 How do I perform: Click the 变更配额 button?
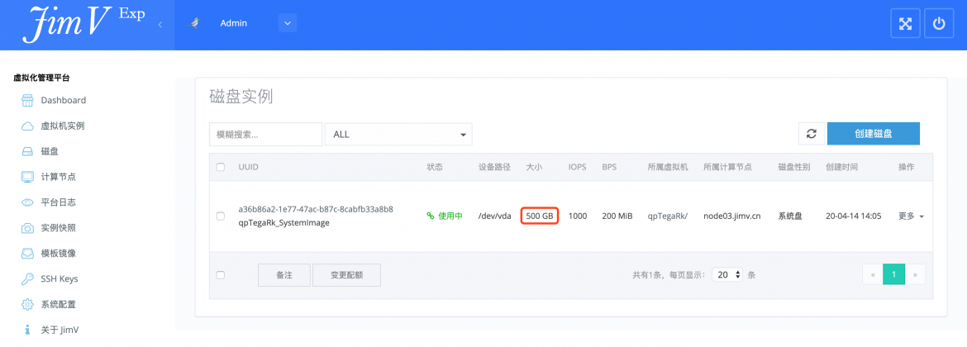pyautogui.click(x=346, y=275)
